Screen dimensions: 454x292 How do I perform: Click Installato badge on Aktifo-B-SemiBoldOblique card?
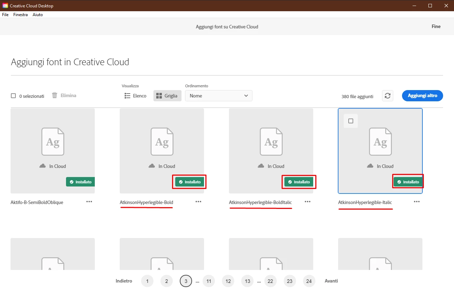pyautogui.click(x=80, y=182)
